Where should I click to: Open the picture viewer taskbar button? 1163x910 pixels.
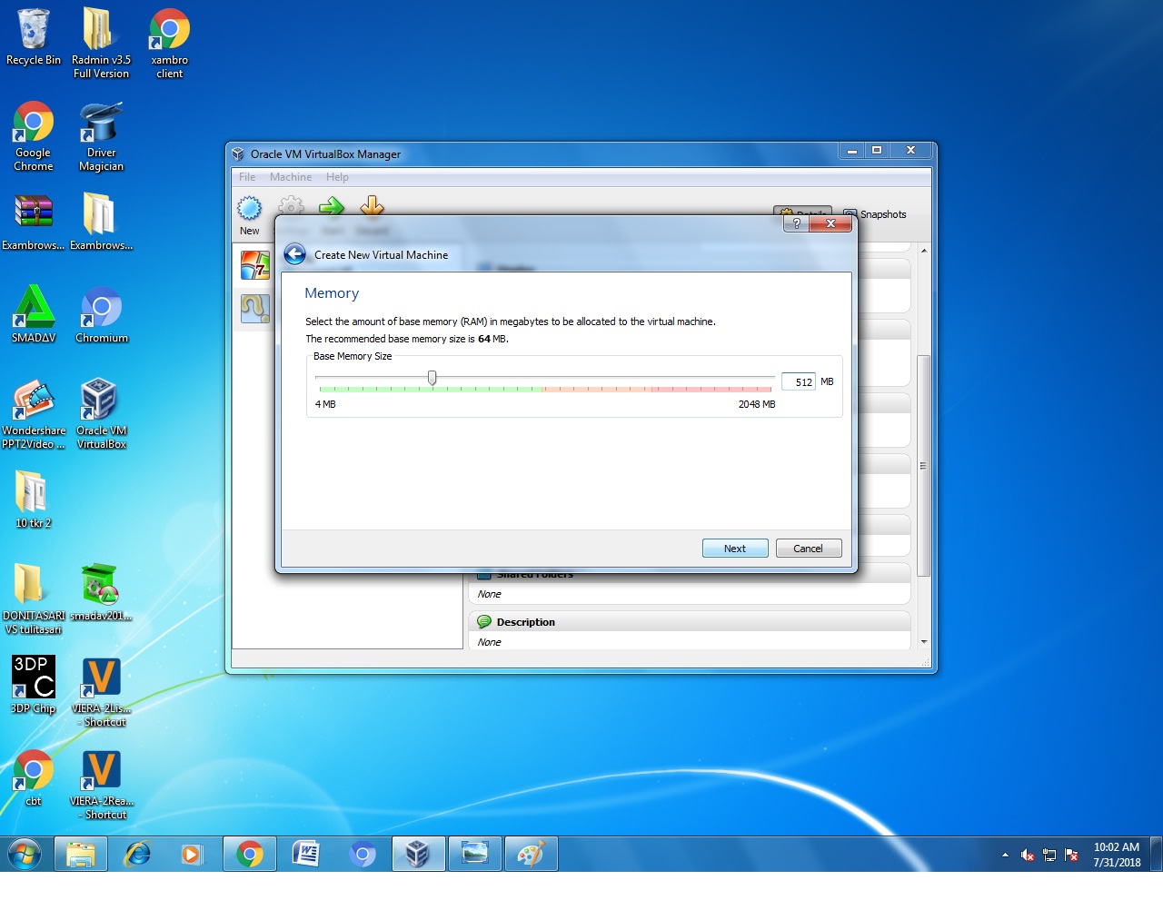click(x=474, y=854)
